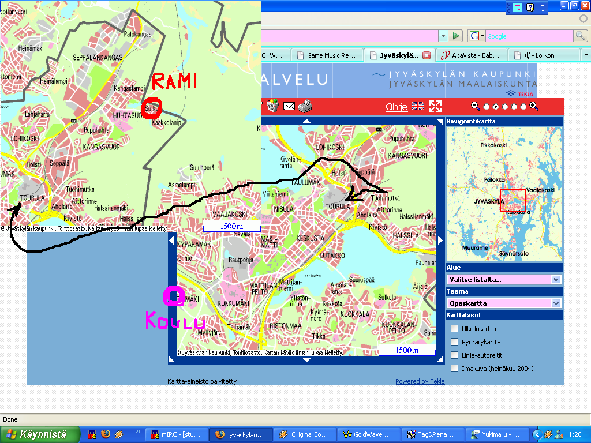Pan the map east with the right arrow
Viewport: 591px width, 443px height.
tap(440, 240)
